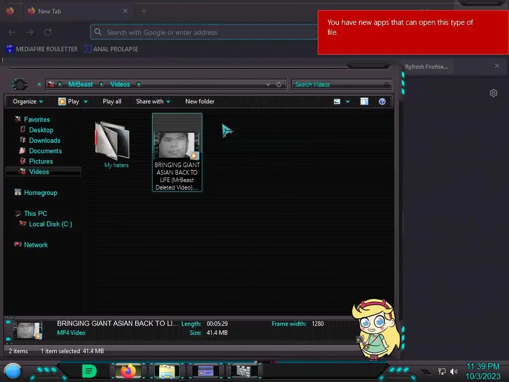The image size is (509, 382).
Task: Select Favorites in navigation pane
Action: coord(37,119)
